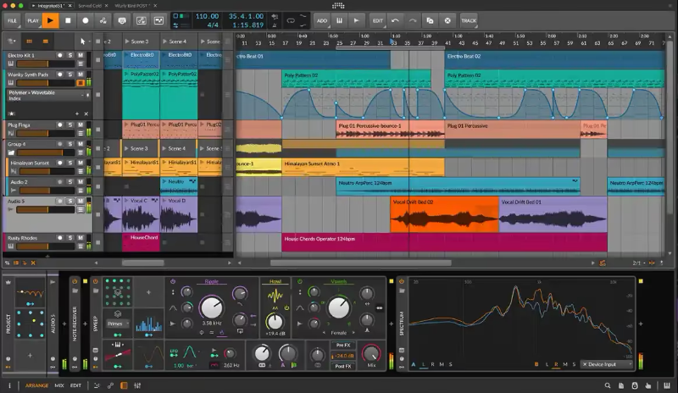Click the Undo arrow in toolbar
Screen dimensions: 678x393
396,20
